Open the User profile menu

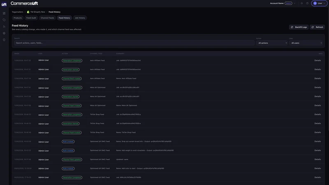point(319,3)
